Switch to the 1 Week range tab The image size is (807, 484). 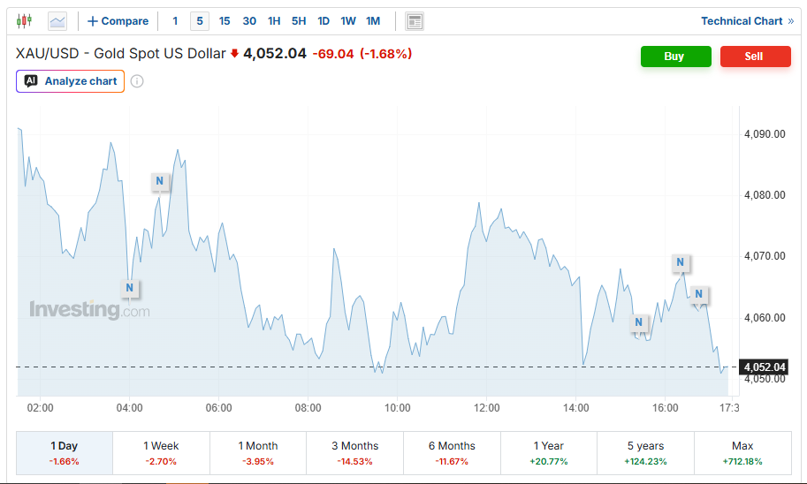click(161, 452)
